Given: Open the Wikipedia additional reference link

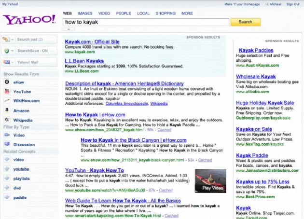Looking at the screenshot, I should point(159,104).
